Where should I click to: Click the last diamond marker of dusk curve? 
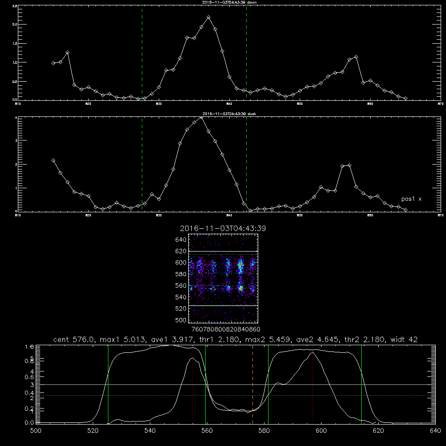tap(405, 210)
